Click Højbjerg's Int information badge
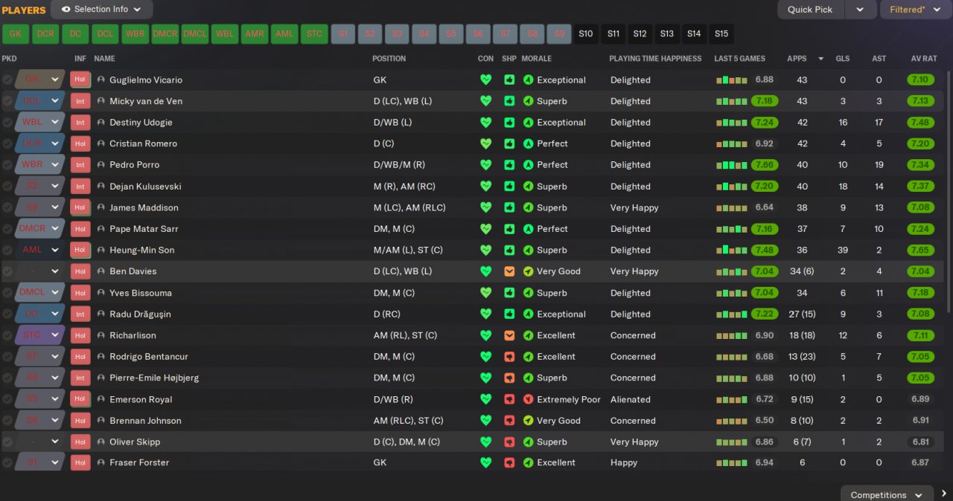 80,378
